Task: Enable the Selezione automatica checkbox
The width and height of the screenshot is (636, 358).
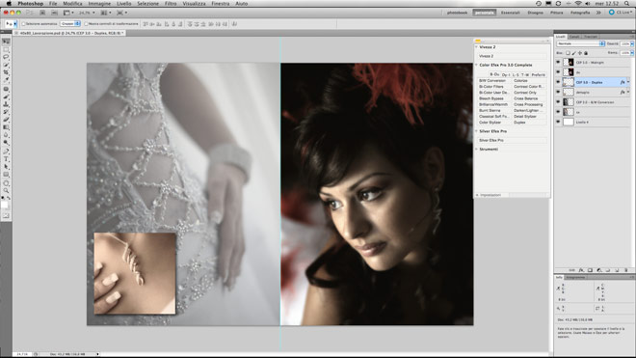Action: (x=23, y=24)
